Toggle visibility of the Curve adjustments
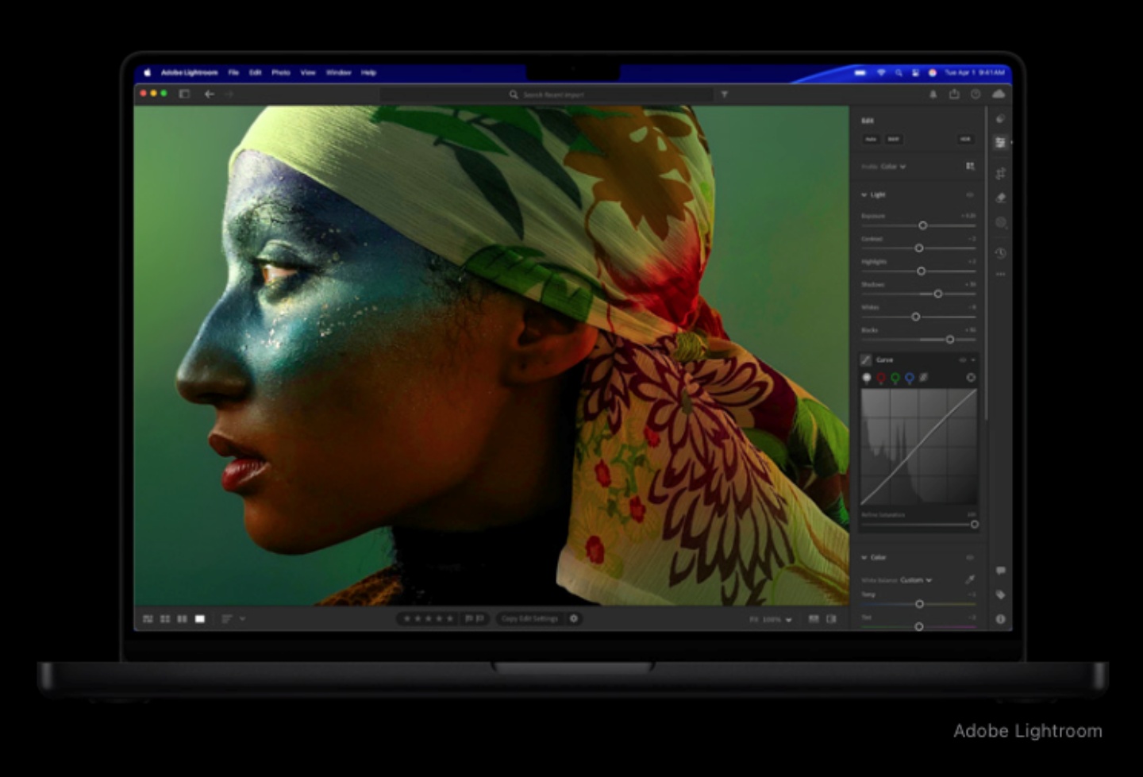Screen dimensions: 1143x777 coord(963,360)
